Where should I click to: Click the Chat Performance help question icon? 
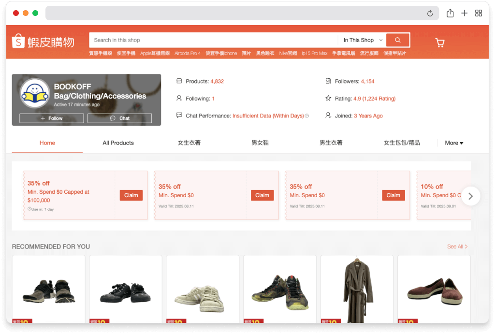[x=307, y=116]
